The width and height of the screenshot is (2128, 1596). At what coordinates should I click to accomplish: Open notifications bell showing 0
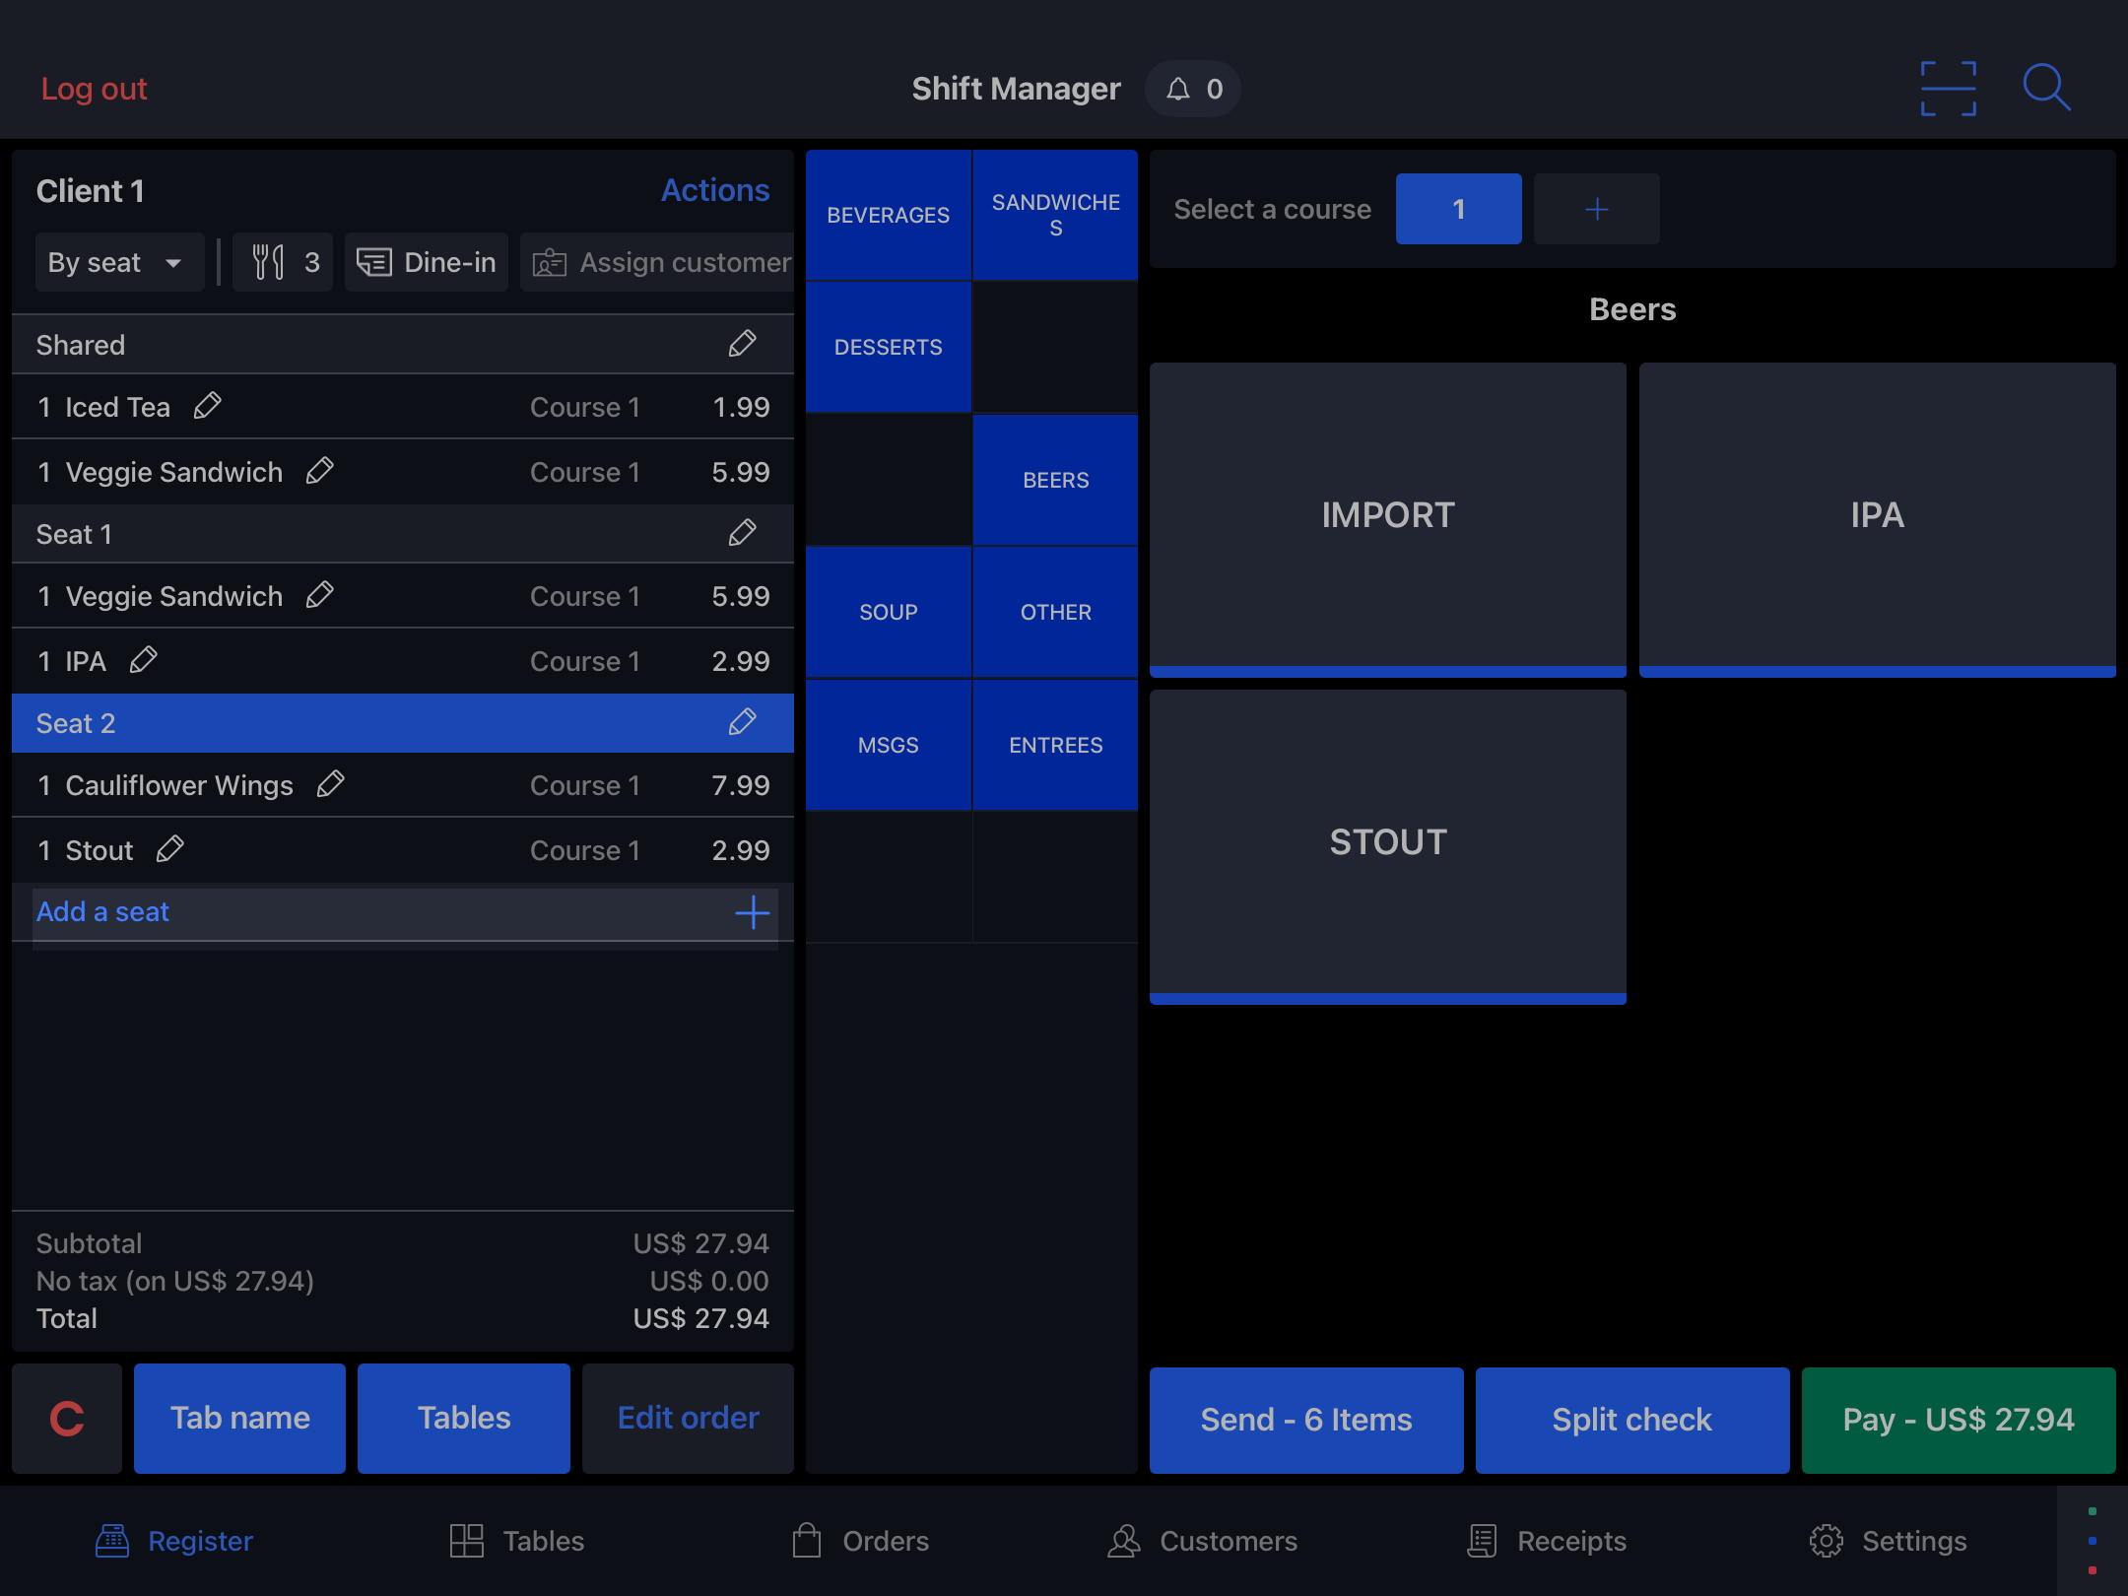pos(1192,90)
